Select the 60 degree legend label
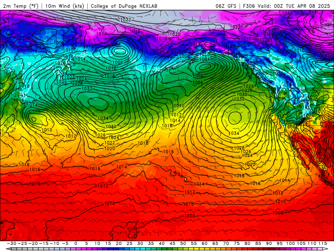Image resolution: width=334 pixels, height=251 pixels. [x=205, y=243]
